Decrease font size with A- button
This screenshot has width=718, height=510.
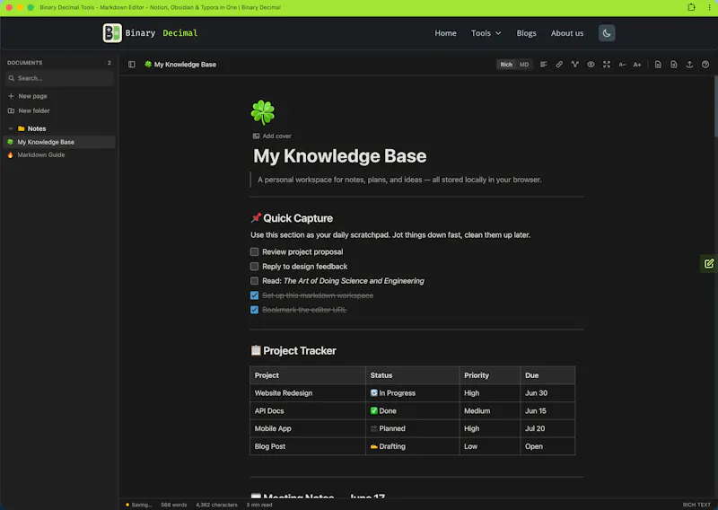[622, 65]
